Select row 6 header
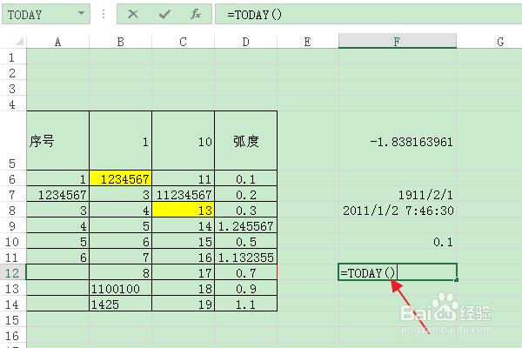The width and height of the screenshot is (522, 348). [x=13, y=178]
